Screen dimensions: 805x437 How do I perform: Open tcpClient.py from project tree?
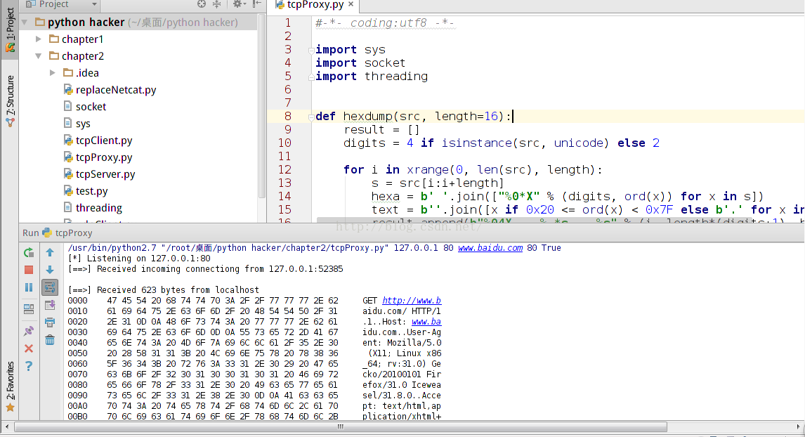104,141
